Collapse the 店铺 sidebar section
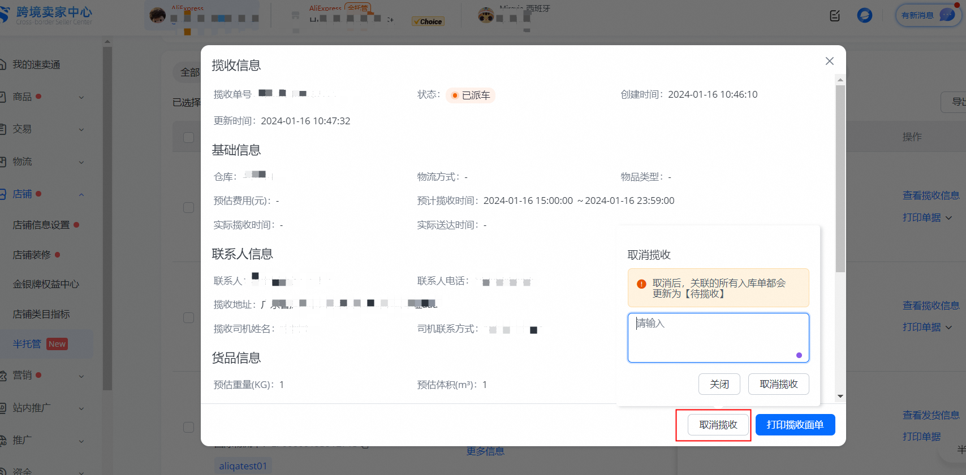 (81, 194)
